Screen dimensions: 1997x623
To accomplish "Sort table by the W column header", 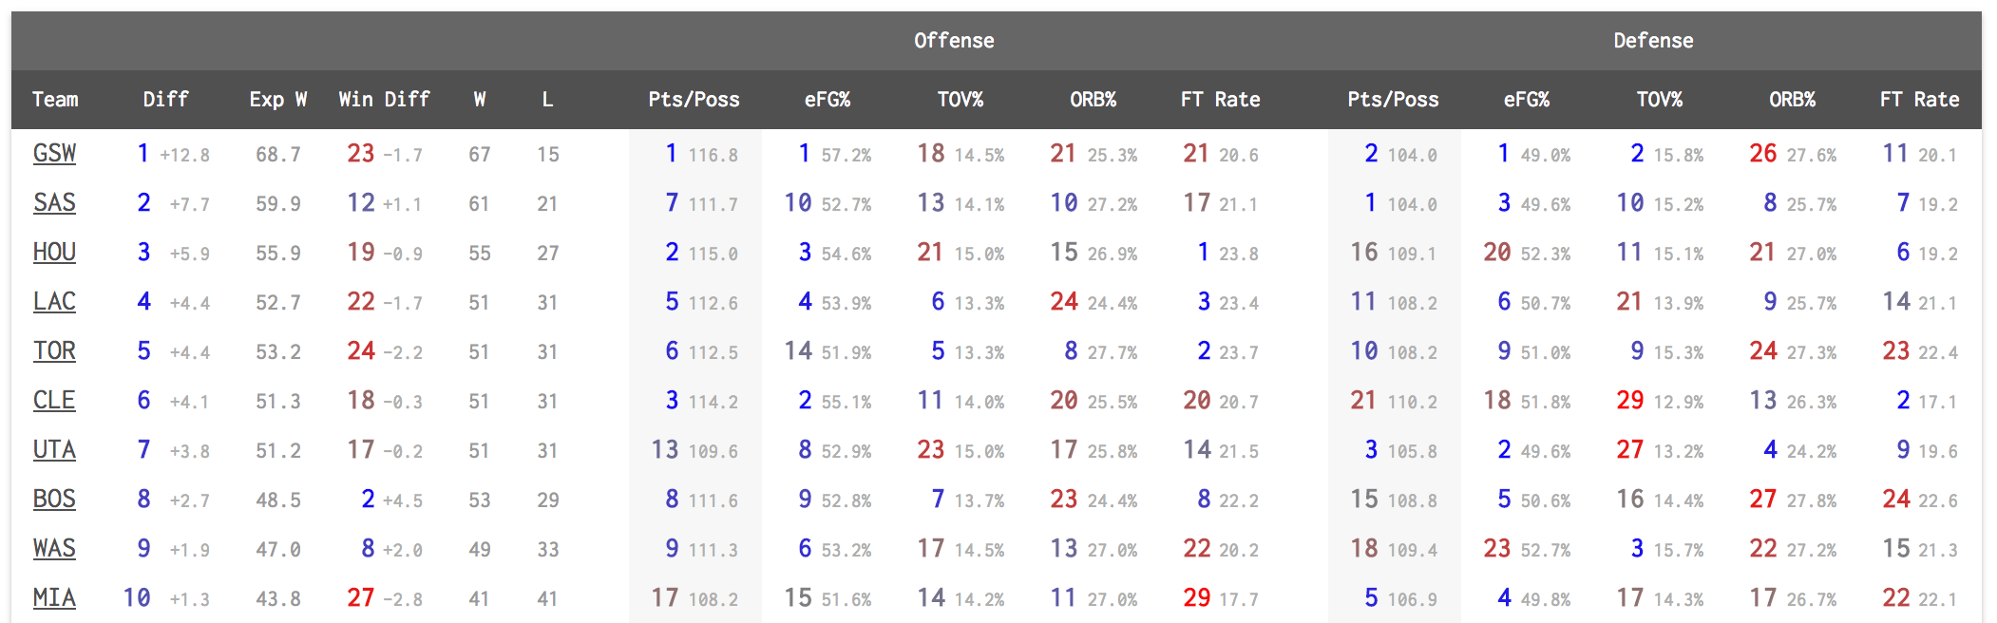I will pos(480,100).
